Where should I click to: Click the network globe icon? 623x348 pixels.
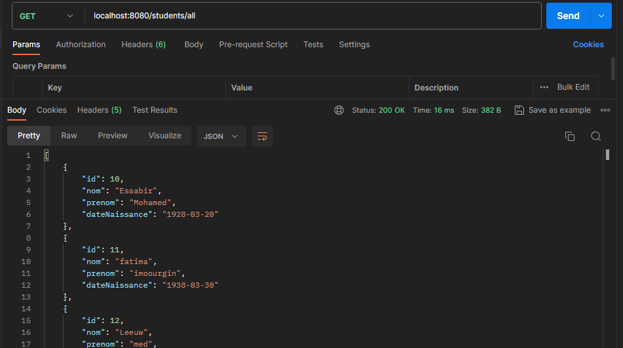(x=339, y=110)
